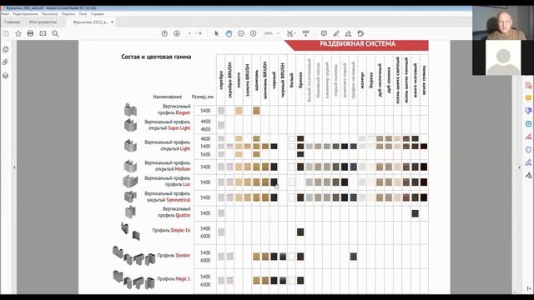Open the Sign document tool

[x=348, y=33]
